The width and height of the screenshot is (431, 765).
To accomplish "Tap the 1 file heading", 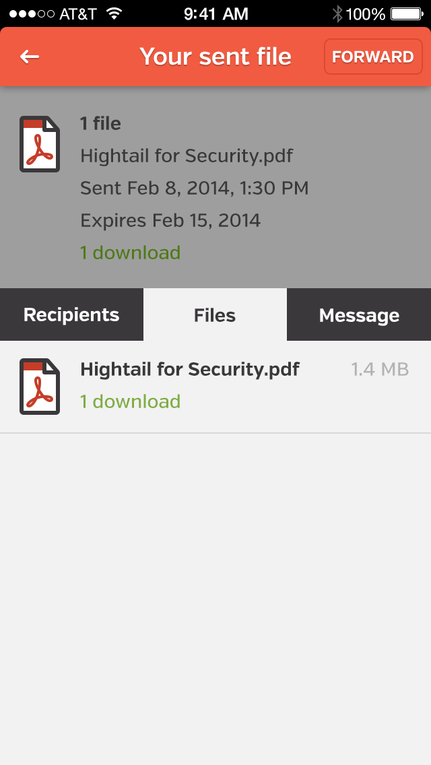I will coord(100,123).
